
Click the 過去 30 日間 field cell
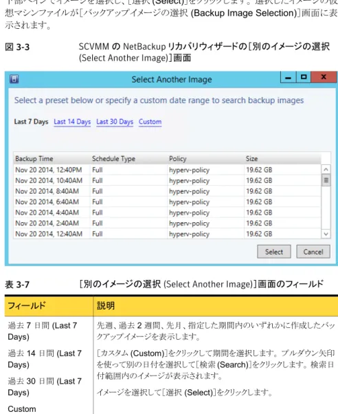(x=45, y=386)
